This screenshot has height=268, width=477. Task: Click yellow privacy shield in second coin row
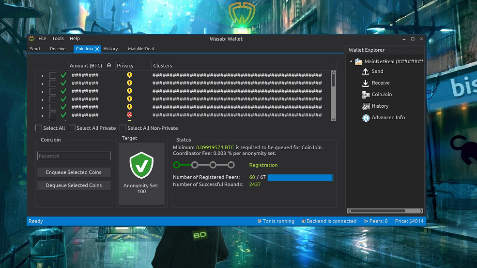pos(130,83)
